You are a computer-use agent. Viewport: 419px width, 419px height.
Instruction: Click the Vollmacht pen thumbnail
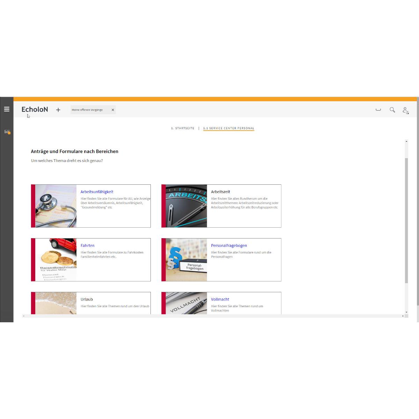[186, 303]
